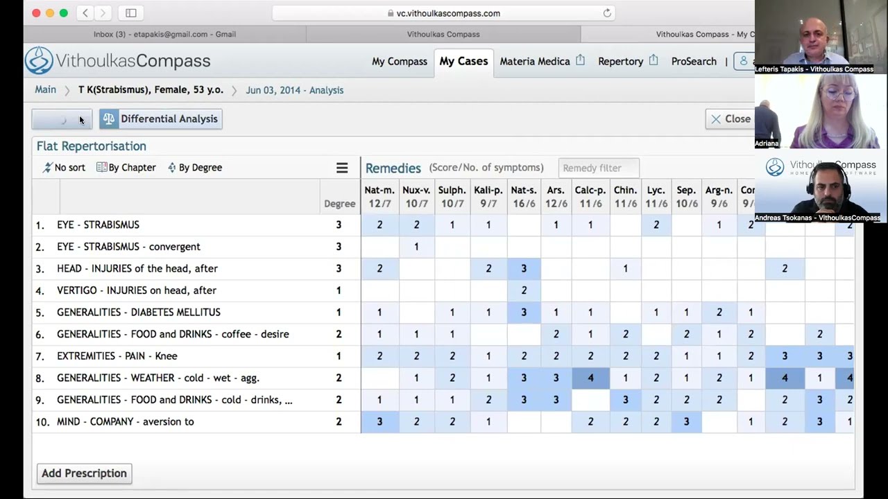The image size is (888, 499).
Task: Select Chin. remedy column header
Action: [625, 197]
